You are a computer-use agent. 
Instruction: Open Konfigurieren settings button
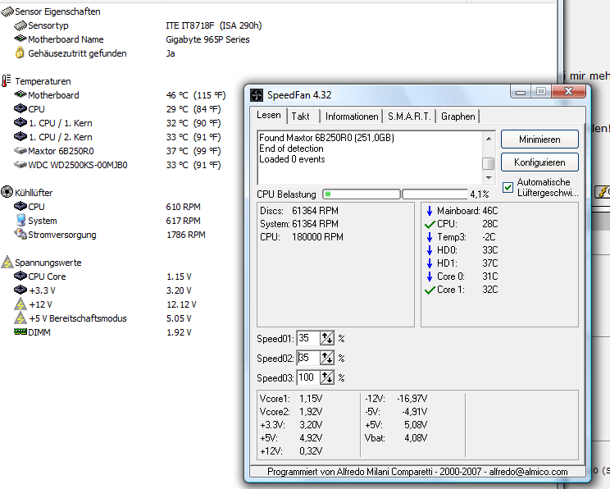pyautogui.click(x=539, y=162)
